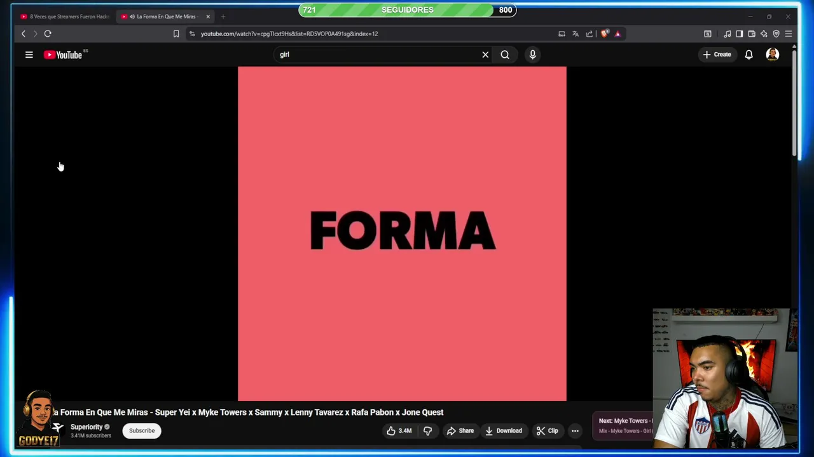The height and width of the screenshot is (457, 814).
Task: Open a new browser tab
Action: (223, 17)
